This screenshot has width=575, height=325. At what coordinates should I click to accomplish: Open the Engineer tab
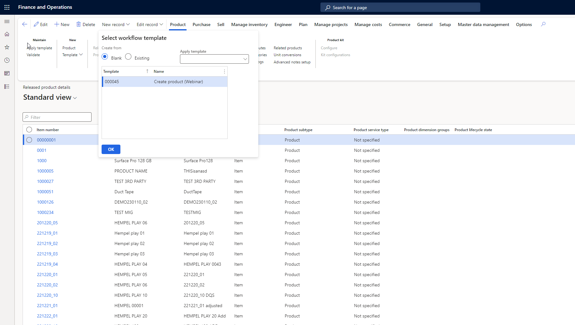click(x=283, y=24)
